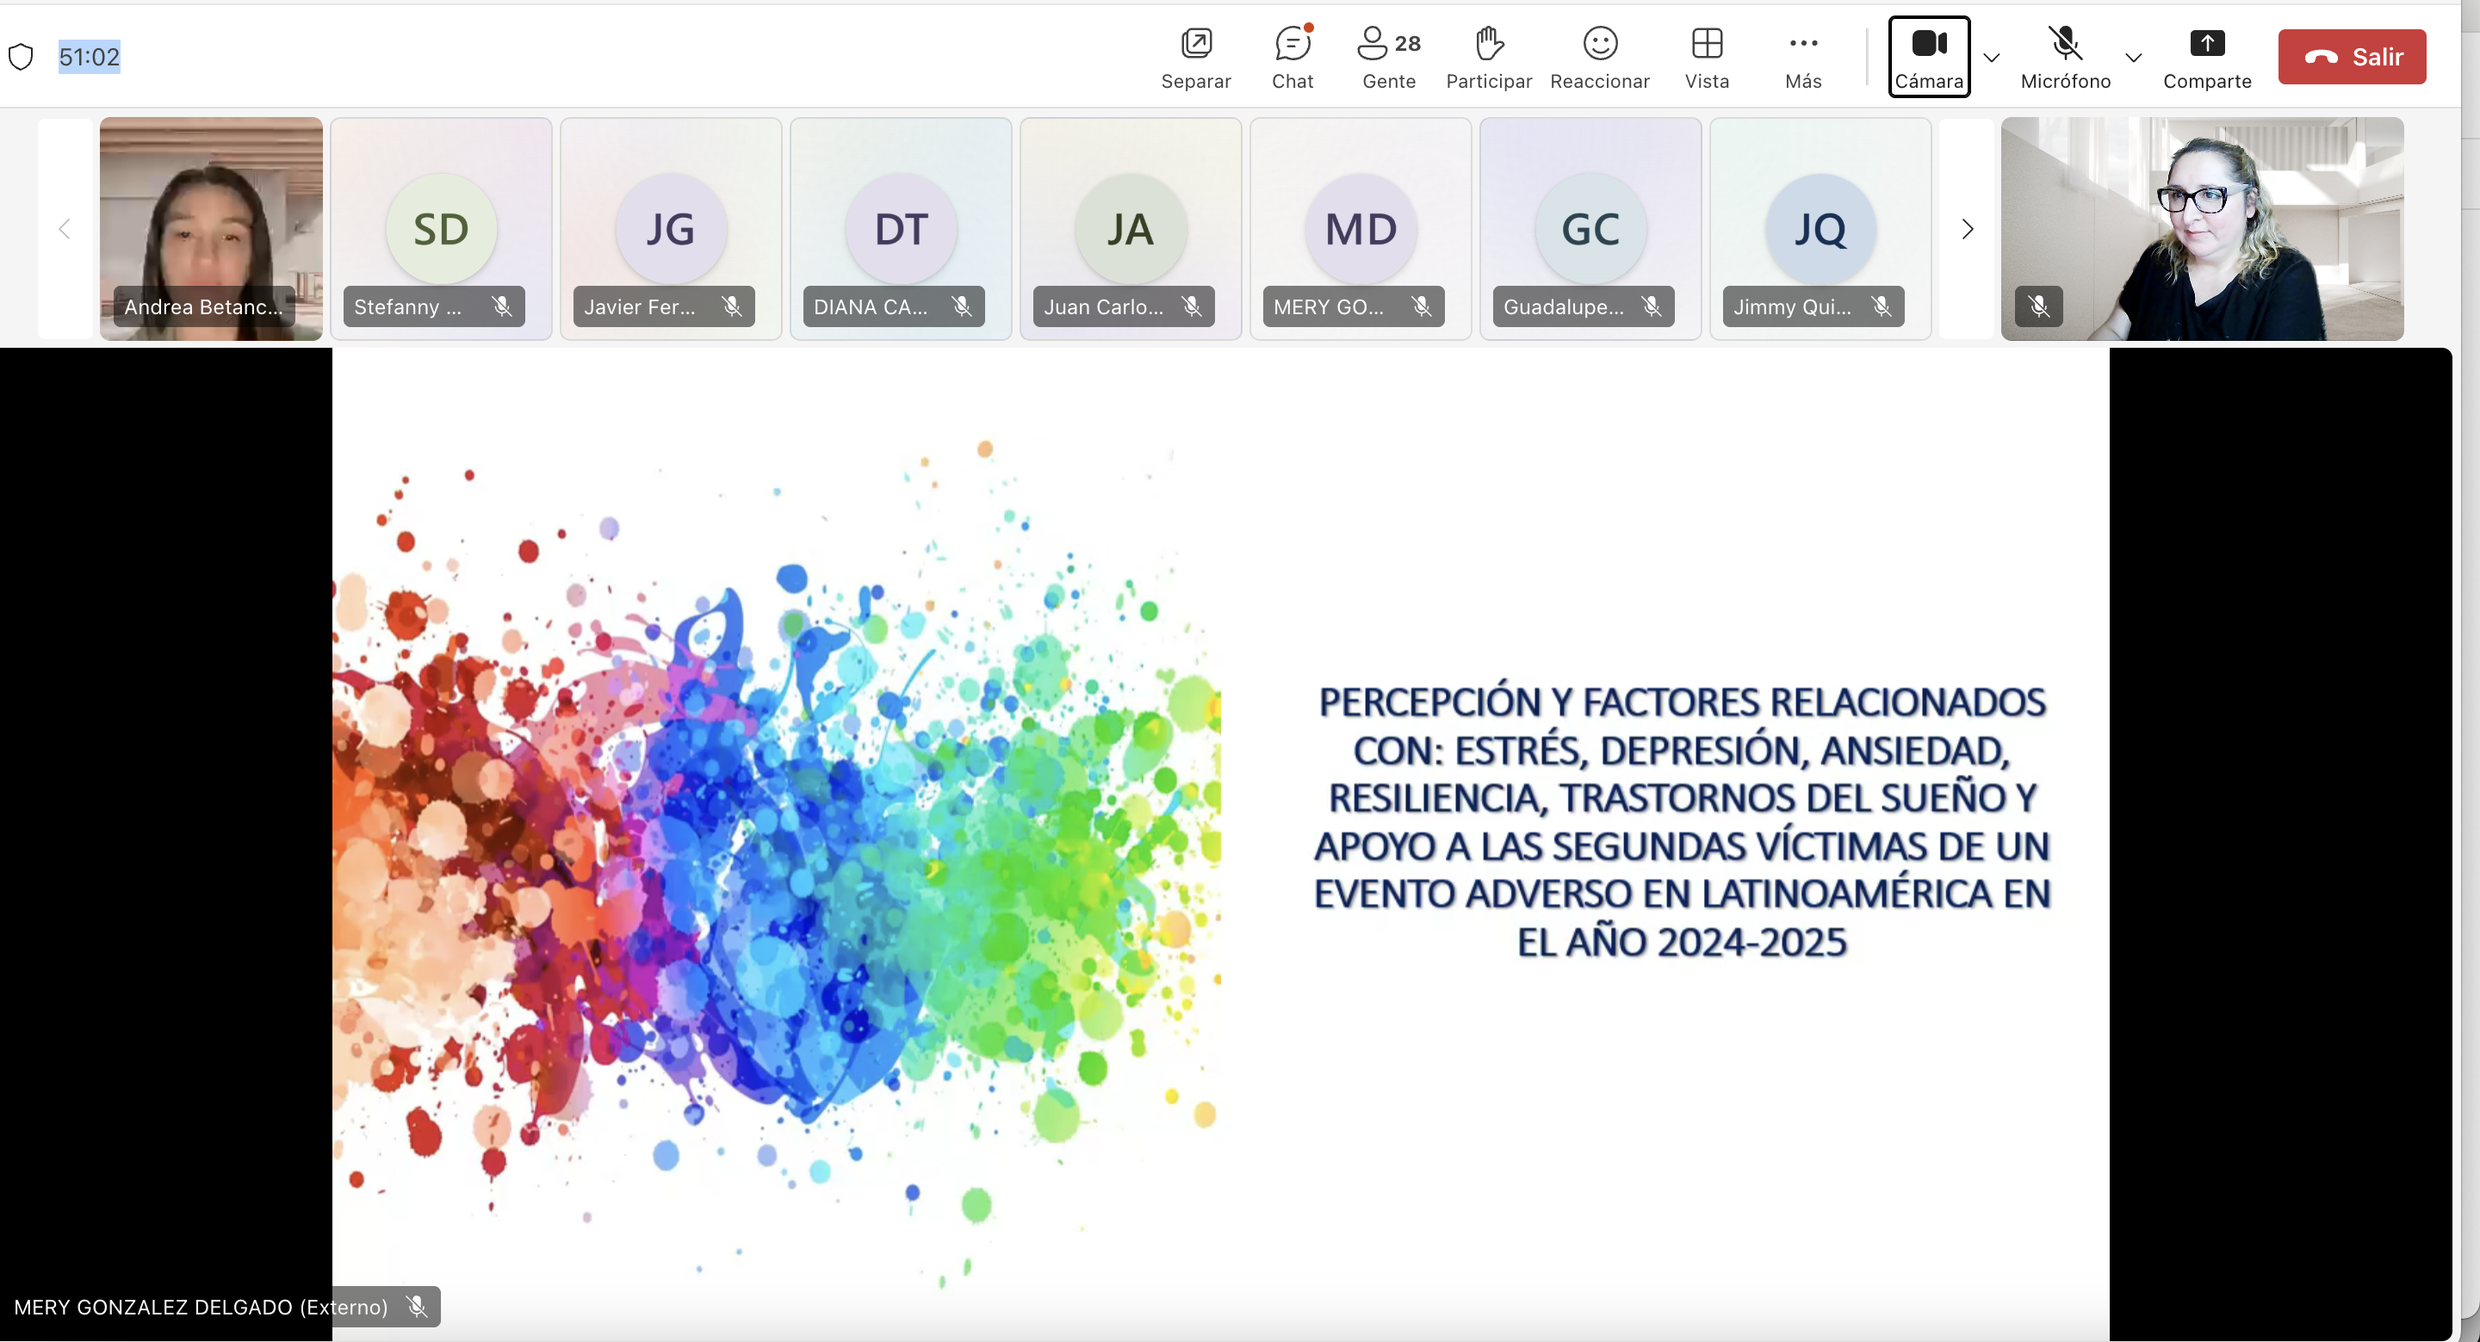
Task: Open the Chat panel
Action: tap(1291, 57)
